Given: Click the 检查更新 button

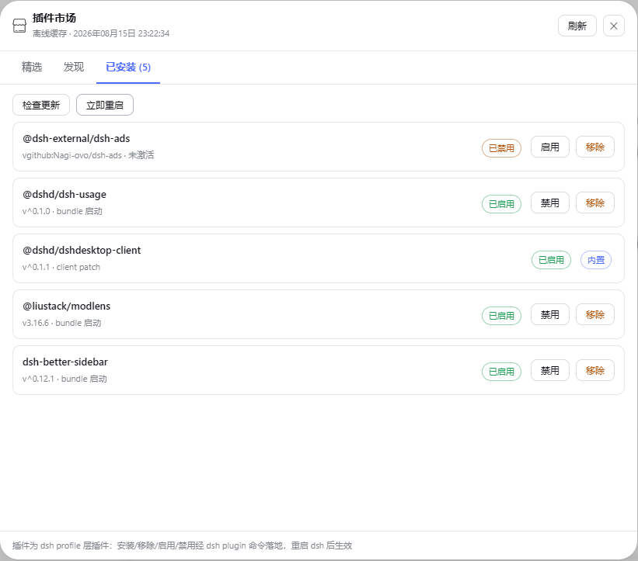Looking at the screenshot, I should coord(41,106).
